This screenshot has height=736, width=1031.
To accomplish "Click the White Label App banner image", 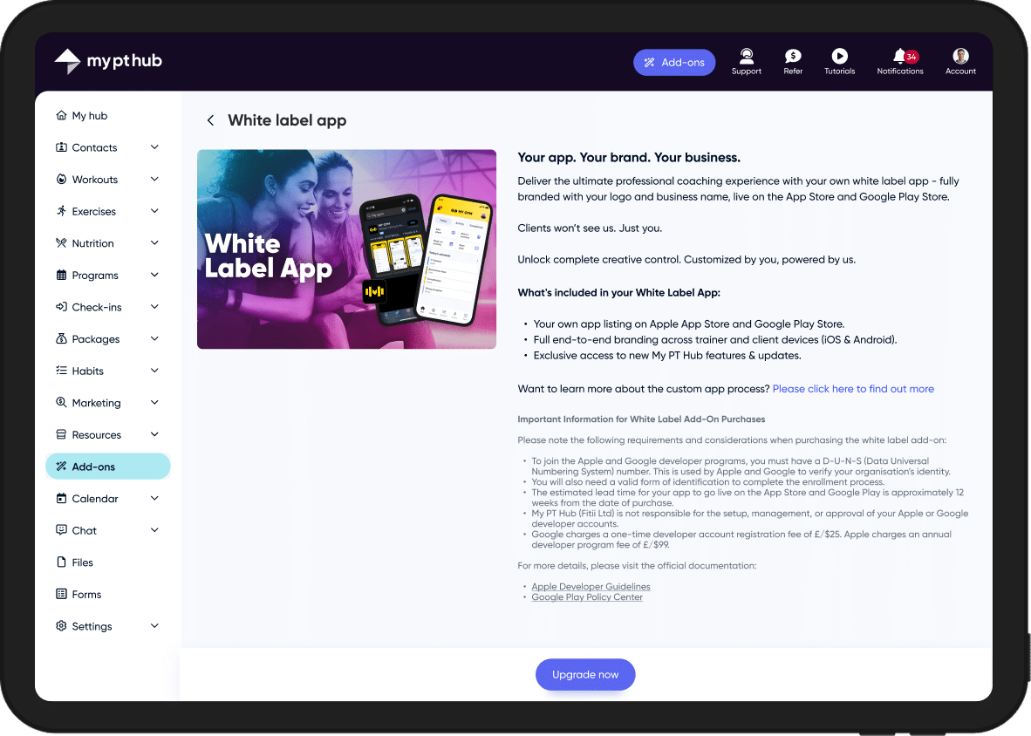I will point(346,249).
